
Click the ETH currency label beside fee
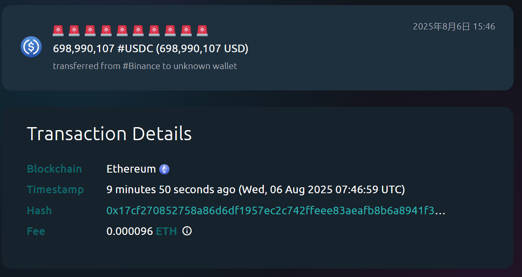166,231
